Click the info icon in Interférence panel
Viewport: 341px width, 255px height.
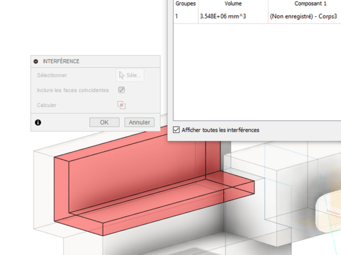click(x=38, y=122)
